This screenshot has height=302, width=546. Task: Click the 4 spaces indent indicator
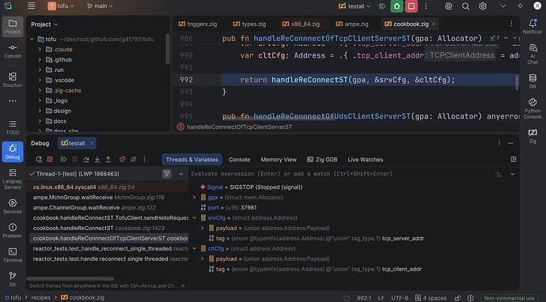pos(430,298)
